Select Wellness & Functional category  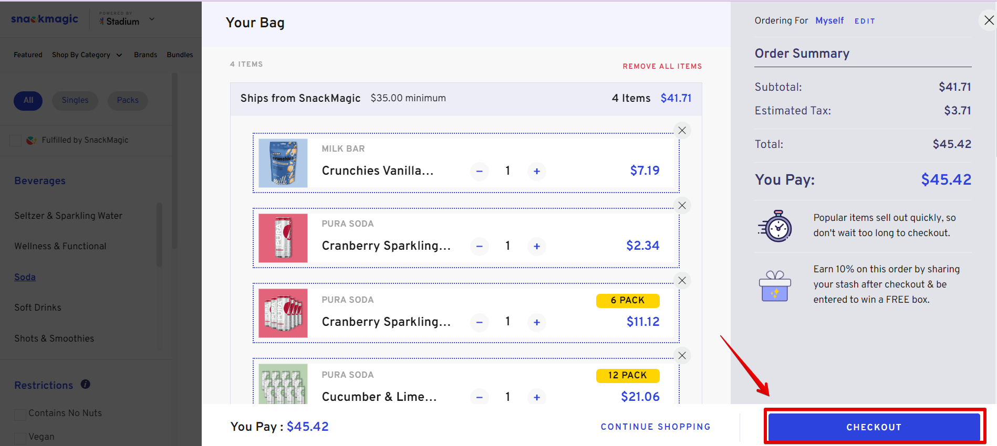point(60,247)
